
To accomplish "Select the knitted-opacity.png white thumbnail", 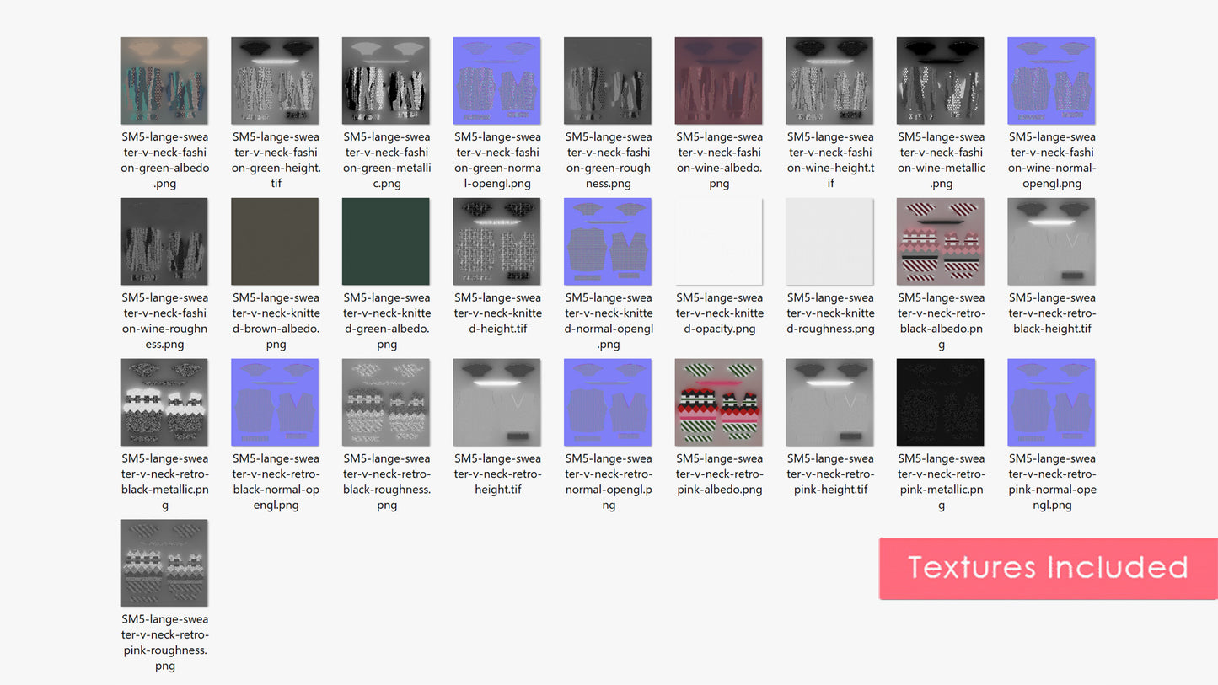I will [718, 242].
